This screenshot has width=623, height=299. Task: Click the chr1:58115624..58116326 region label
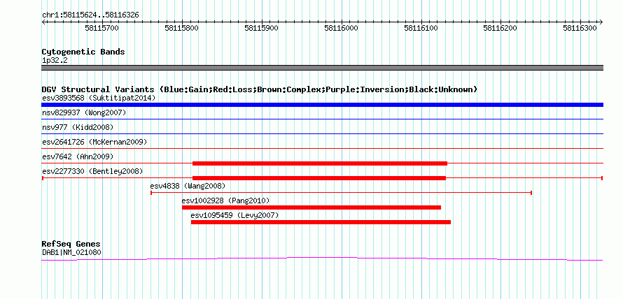(x=90, y=15)
